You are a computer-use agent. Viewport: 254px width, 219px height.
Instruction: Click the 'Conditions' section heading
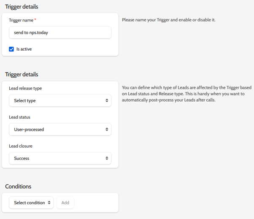pyautogui.click(x=18, y=186)
